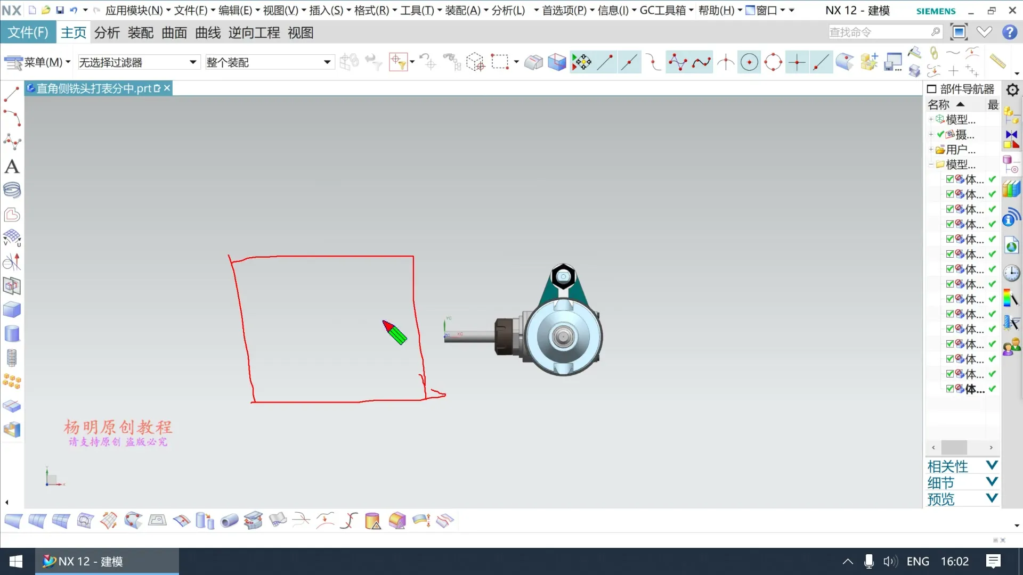Image resolution: width=1023 pixels, height=575 pixels.
Task: Click the roles icon in resource bar
Action: tap(1011, 347)
